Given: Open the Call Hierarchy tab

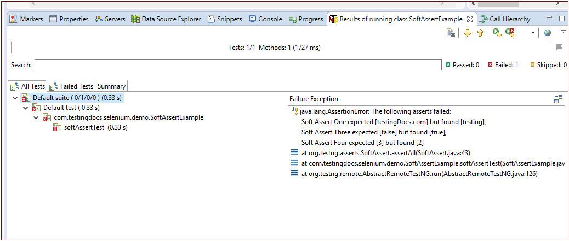Looking at the screenshot, I should click(x=509, y=19).
